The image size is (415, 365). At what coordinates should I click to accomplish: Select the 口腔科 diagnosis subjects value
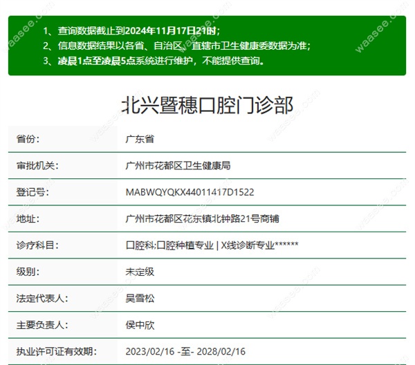212,245
